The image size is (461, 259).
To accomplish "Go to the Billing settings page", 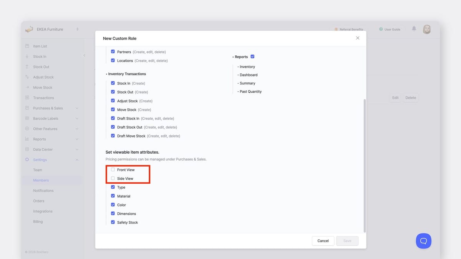I will click(38, 222).
